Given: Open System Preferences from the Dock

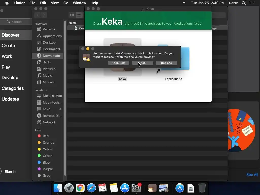Looking at the screenshot, I should [x=136, y=188].
